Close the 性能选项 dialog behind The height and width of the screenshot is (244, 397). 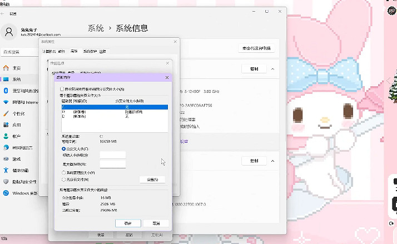click(167, 63)
